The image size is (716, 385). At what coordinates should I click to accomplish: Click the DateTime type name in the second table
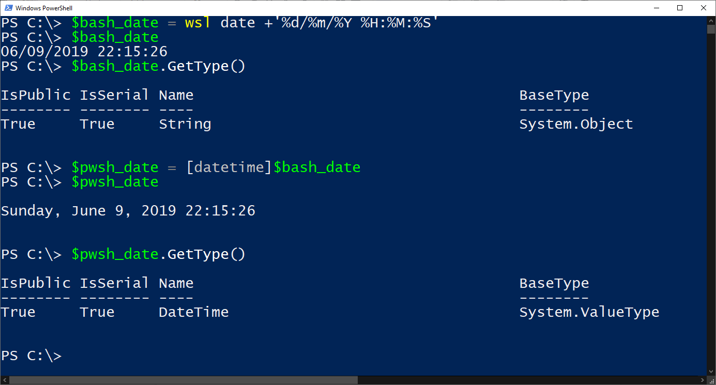pyautogui.click(x=193, y=312)
